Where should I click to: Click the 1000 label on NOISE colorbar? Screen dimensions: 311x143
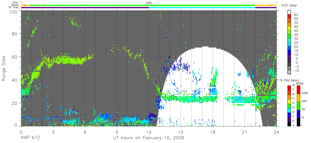pos(304,101)
